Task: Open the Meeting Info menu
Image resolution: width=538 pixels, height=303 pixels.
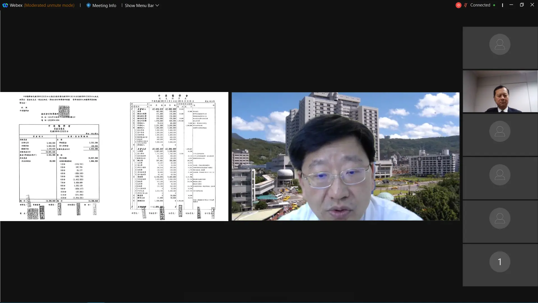Action: [x=101, y=5]
